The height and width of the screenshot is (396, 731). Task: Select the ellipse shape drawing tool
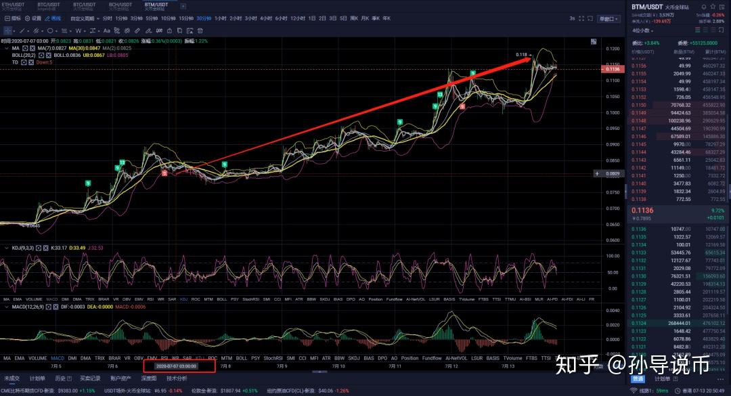(x=50, y=30)
